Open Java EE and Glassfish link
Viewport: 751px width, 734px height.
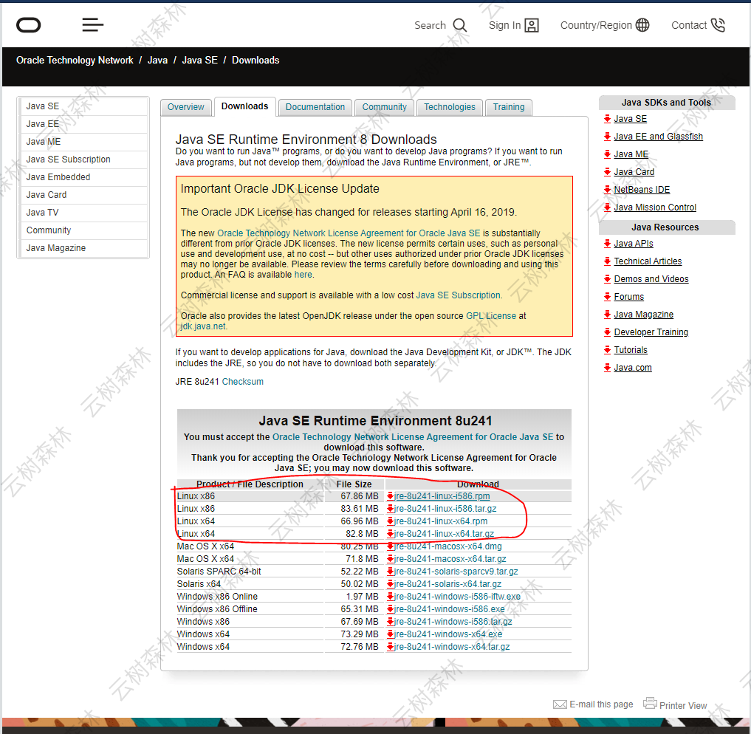coord(659,137)
